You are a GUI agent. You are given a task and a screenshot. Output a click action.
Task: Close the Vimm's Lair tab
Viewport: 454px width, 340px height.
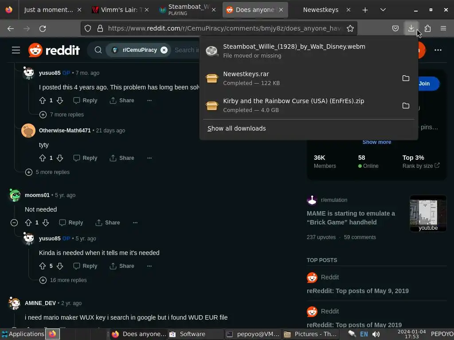tap(147, 10)
